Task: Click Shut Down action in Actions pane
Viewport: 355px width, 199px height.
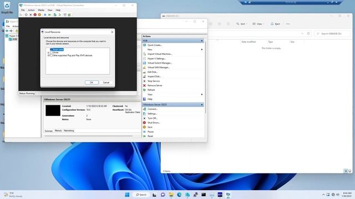Action: 154,123
